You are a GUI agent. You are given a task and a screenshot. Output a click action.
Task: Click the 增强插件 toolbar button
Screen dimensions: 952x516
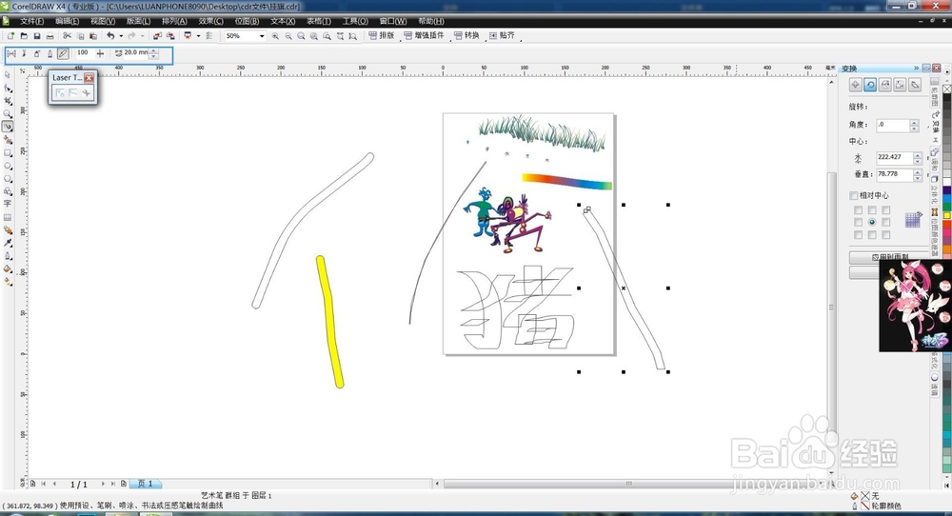tap(424, 36)
